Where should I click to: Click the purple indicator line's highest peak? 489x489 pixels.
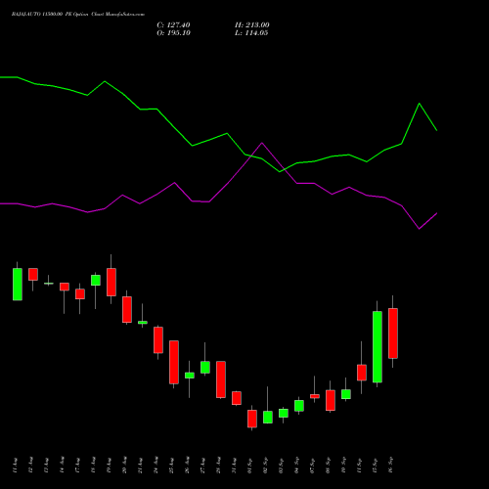(262, 143)
